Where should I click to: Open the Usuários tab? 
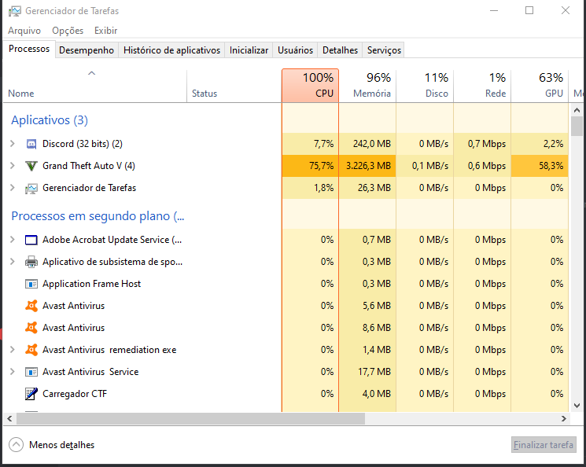295,50
